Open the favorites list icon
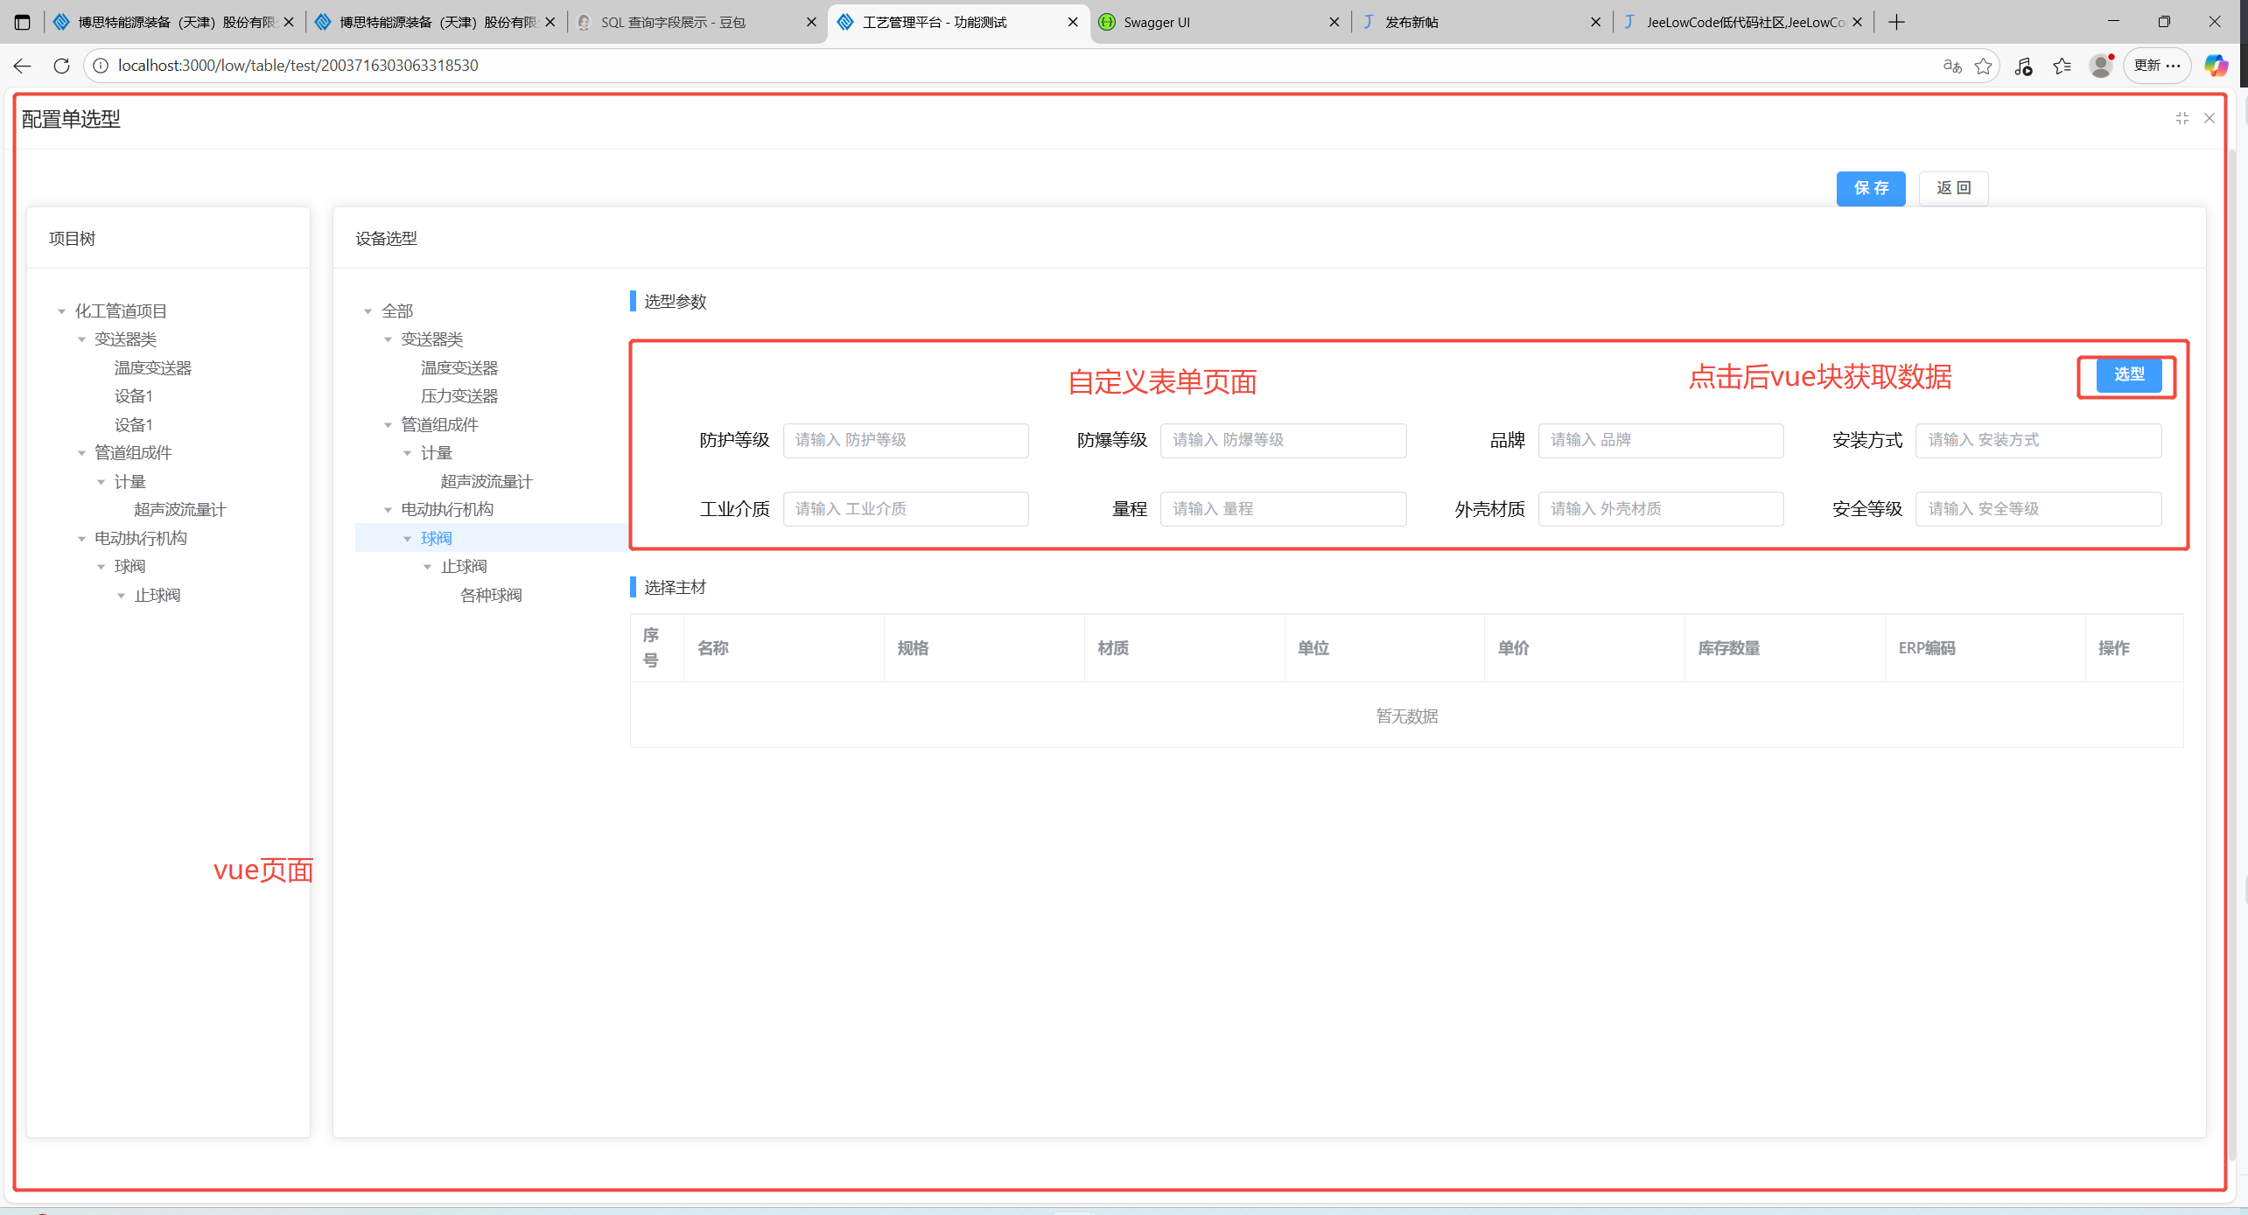 click(2062, 66)
